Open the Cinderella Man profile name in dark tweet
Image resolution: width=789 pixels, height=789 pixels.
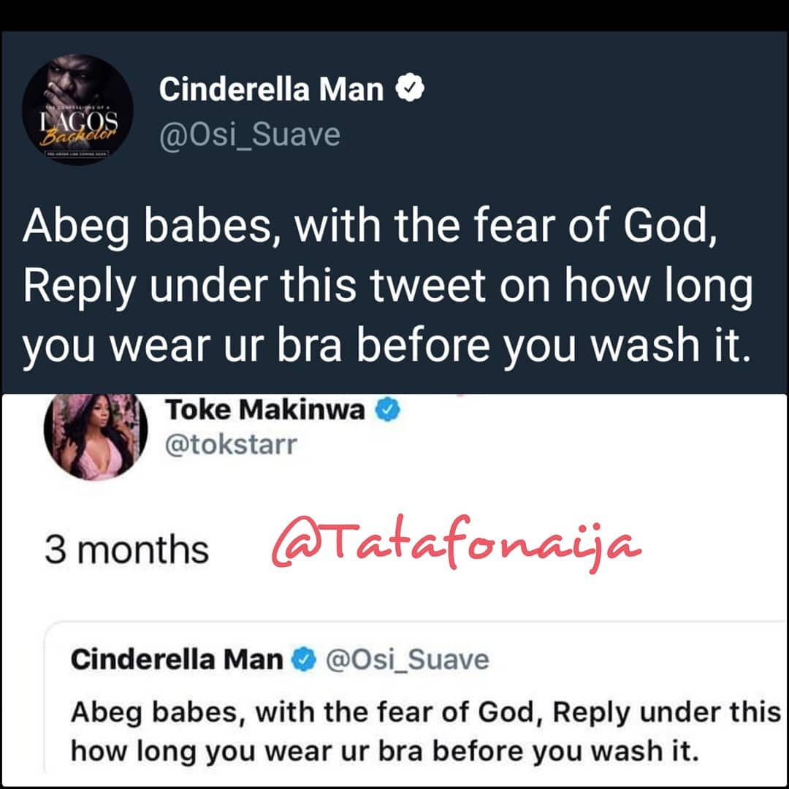[271, 90]
